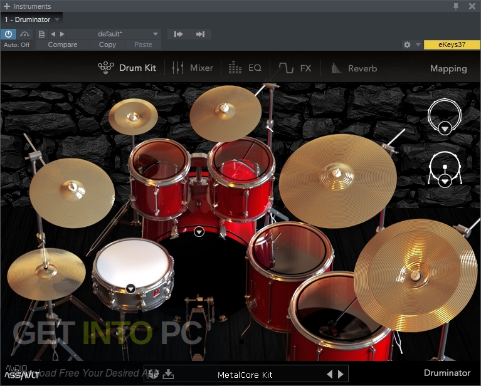481x386 pixels.
Task: Open the 1 - Druminator instrument dropdown
Action: (31, 19)
